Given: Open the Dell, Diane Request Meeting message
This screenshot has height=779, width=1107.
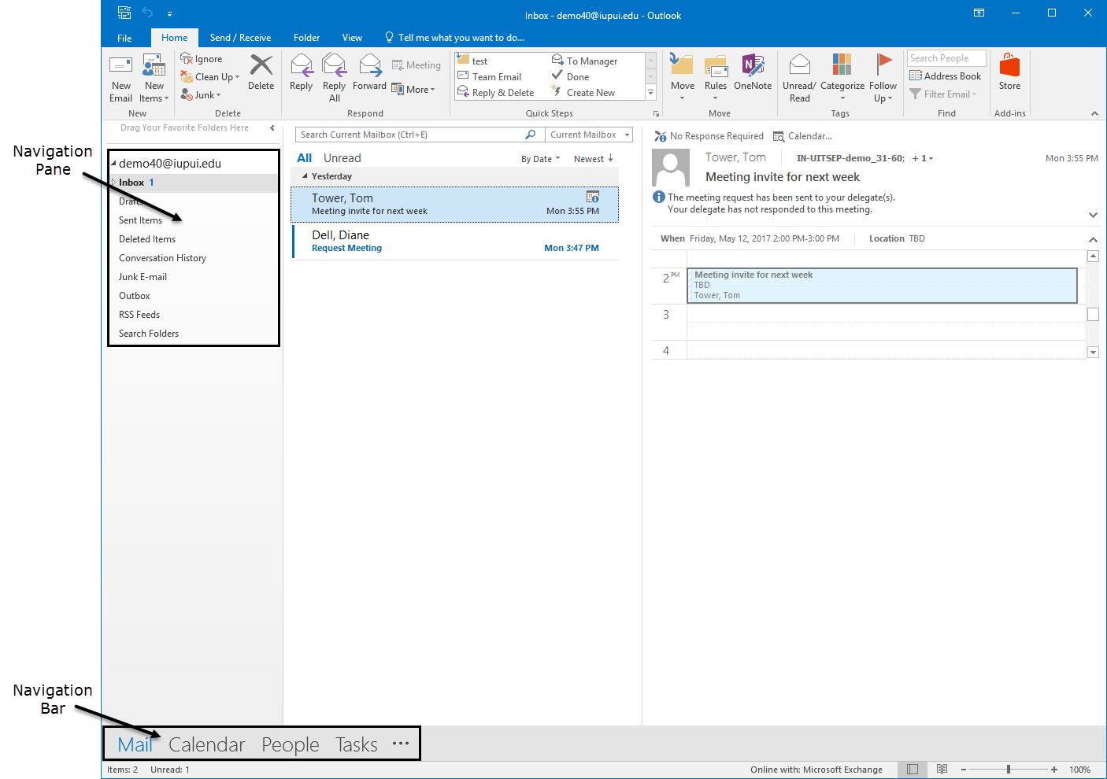Looking at the screenshot, I should click(455, 241).
